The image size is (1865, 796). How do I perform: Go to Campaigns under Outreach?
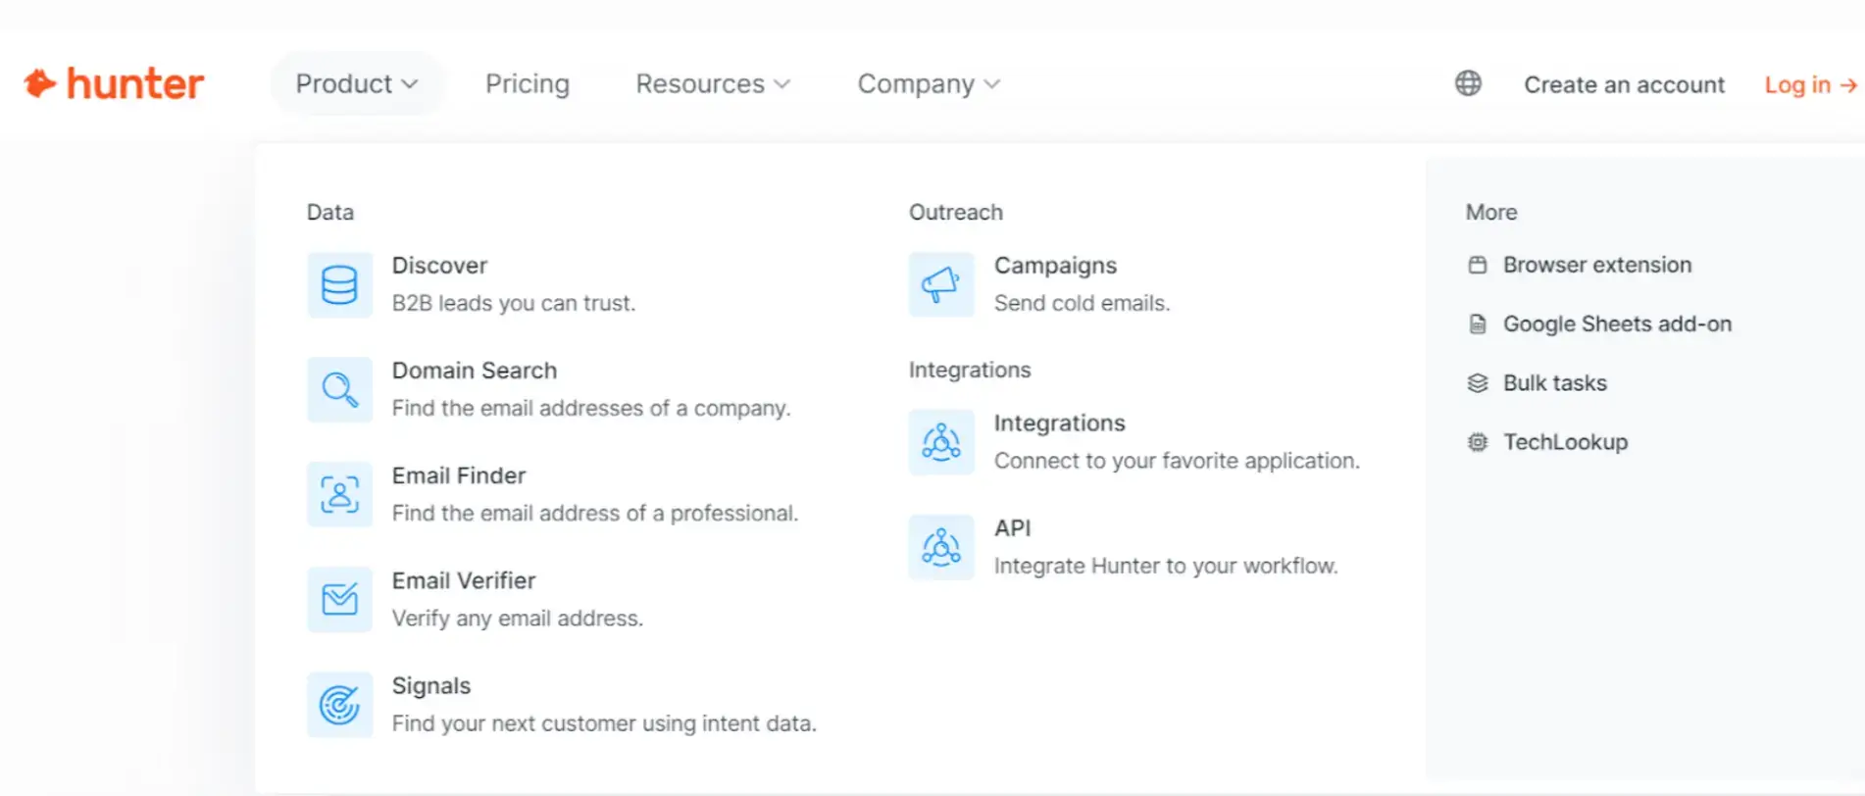tap(1055, 266)
